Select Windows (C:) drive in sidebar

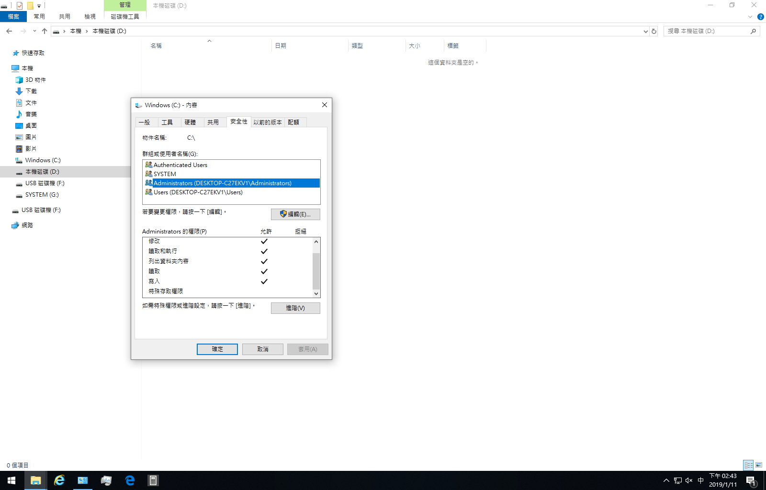[x=43, y=160]
